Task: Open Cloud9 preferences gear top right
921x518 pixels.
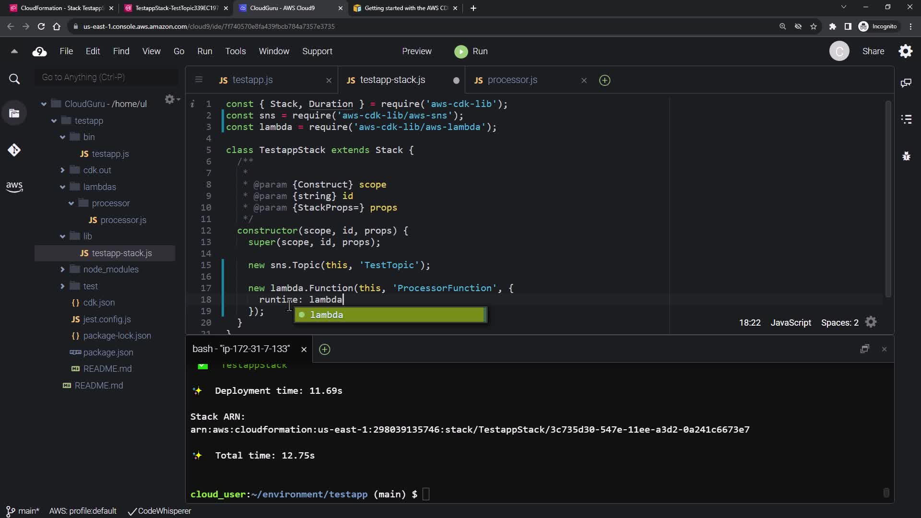Action: [x=905, y=51]
